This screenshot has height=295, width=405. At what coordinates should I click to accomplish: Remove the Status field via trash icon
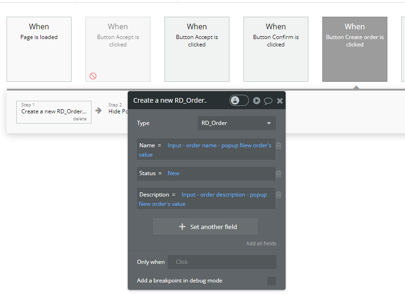[279, 174]
